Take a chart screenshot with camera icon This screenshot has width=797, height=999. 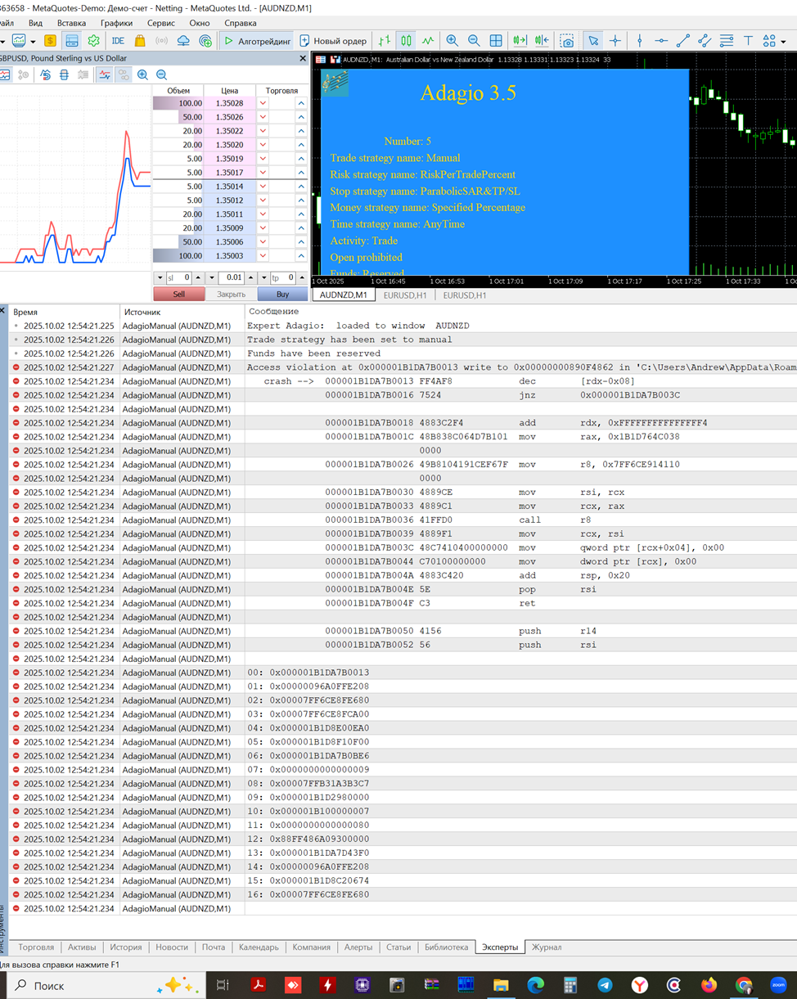pyautogui.click(x=567, y=40)
